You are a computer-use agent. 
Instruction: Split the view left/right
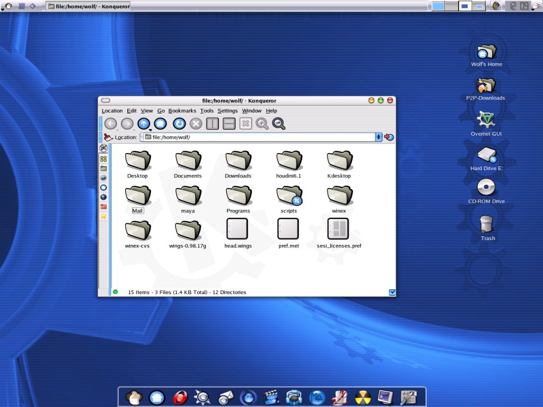(212, 123)
